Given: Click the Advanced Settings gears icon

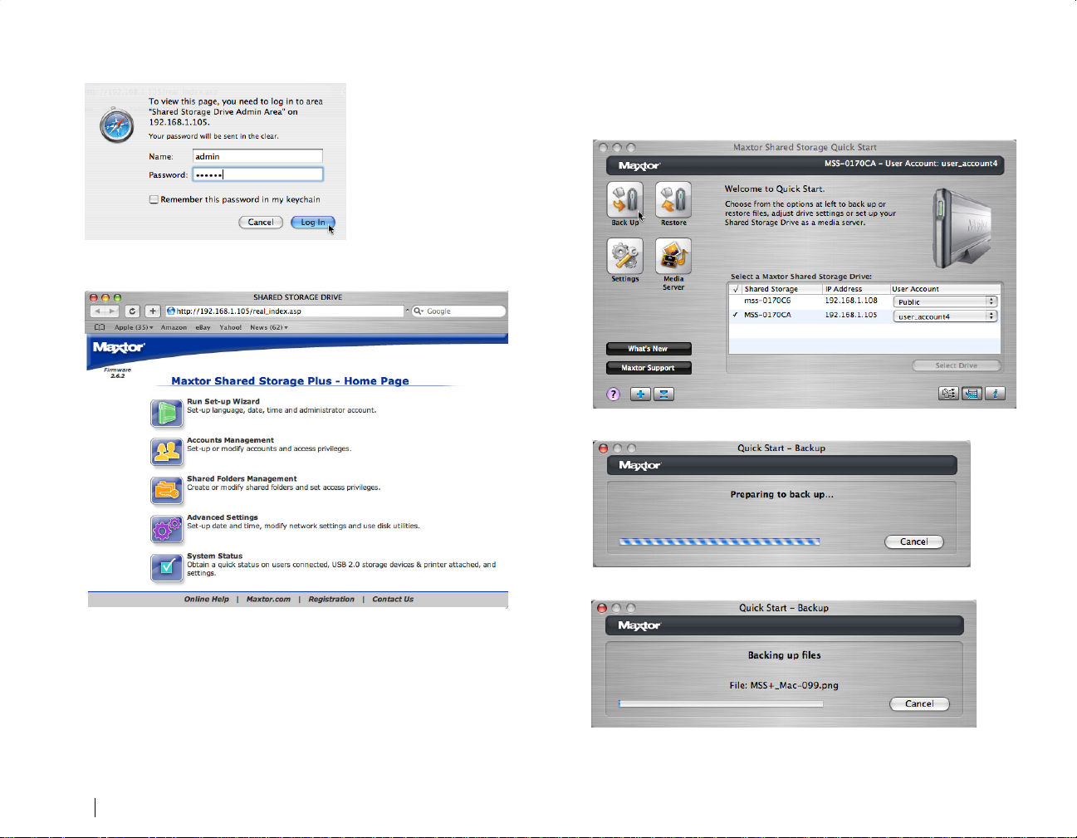Looking at the screenshot, I should (x=167, y=528).
